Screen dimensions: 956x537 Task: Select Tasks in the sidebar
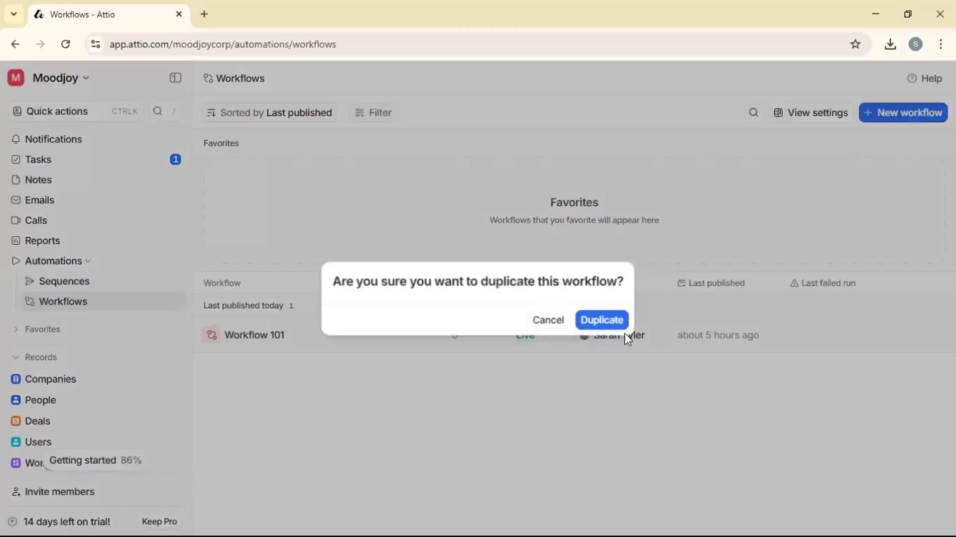[37, 159]
